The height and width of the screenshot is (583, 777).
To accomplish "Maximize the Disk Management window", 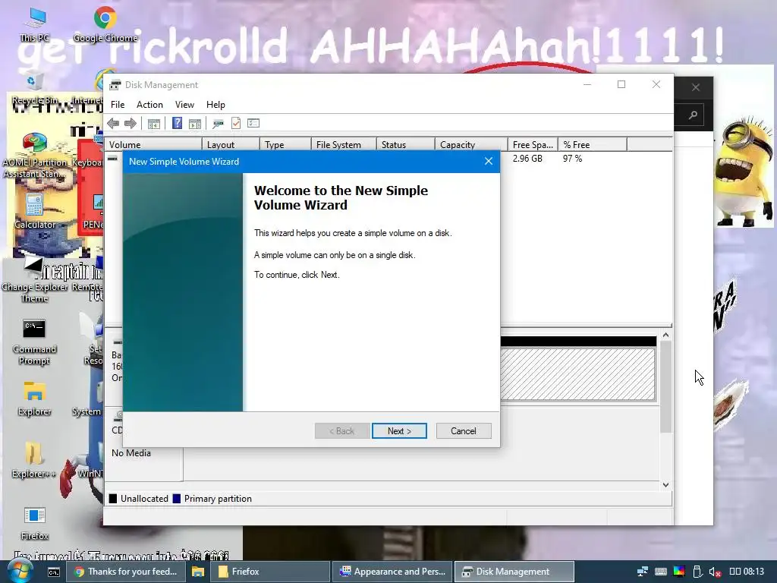I will [x=621, y=84].
